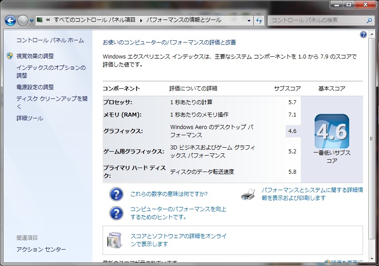Click software box icon beside スコアとソフトウェアの詳細

pyautogui.click(x=115, y=240)
